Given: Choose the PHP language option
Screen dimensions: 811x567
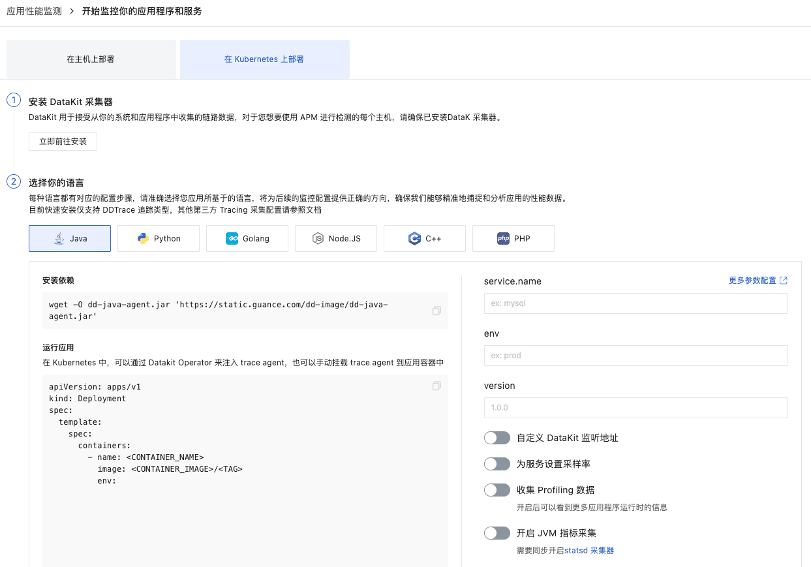Looking at the screenshot, I should pyautogui.click(x=513, y=239).
